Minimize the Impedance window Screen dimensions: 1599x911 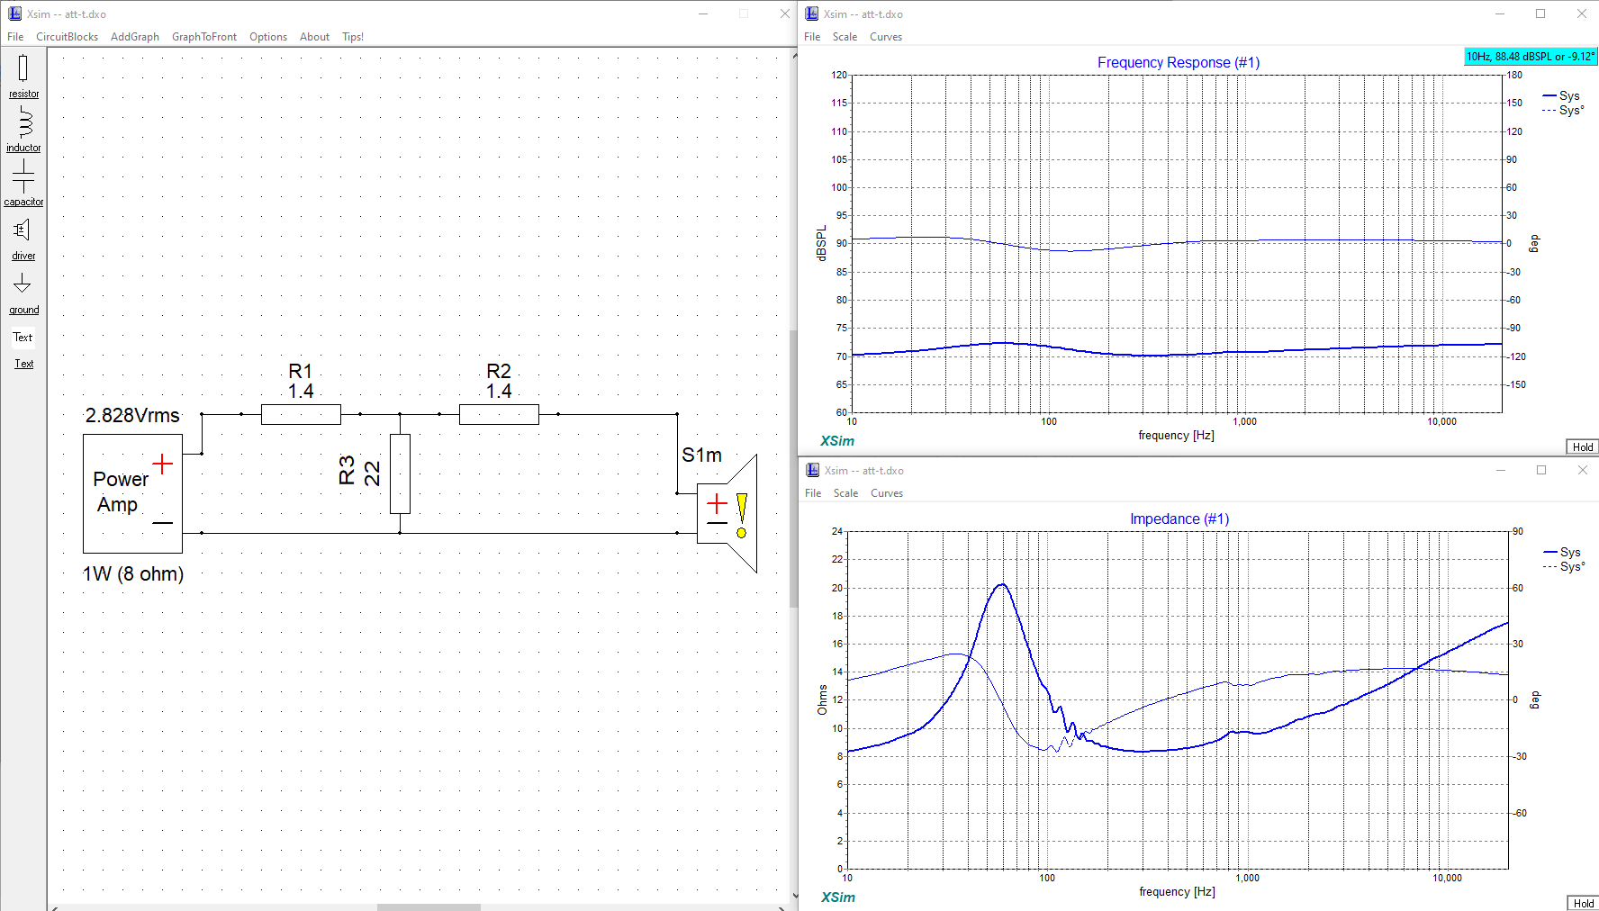[1501, 470]
